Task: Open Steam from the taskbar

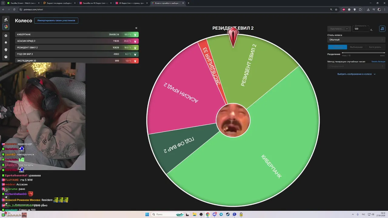Action: pos(228,214)
